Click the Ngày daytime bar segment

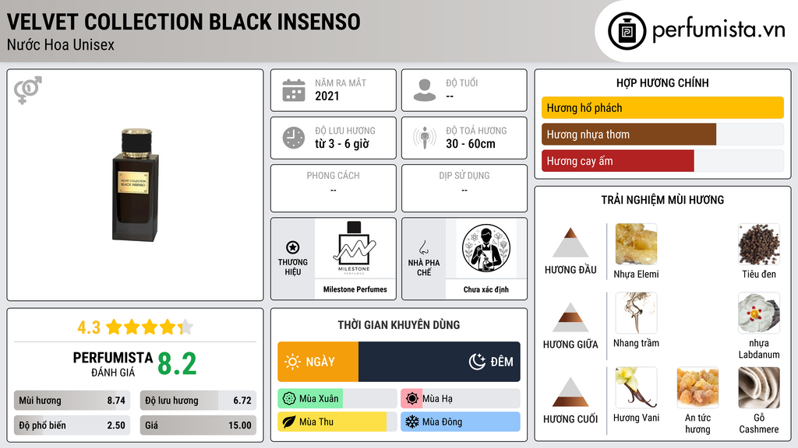pyautogui.click(x=318, y=362)
